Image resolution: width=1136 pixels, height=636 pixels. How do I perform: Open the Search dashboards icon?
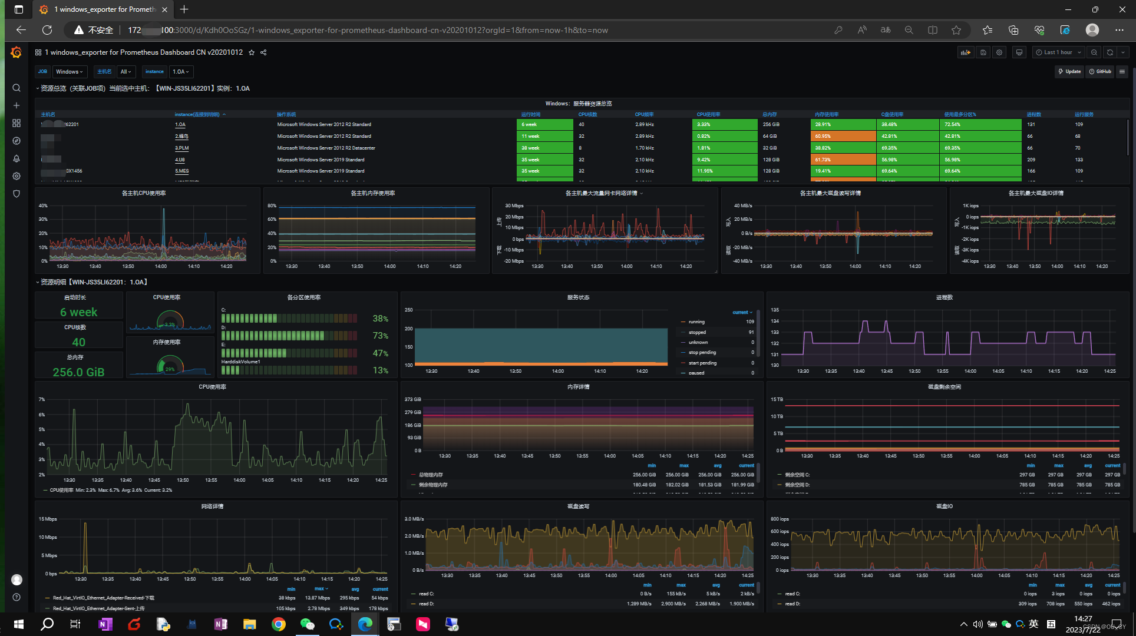point(16,88)
